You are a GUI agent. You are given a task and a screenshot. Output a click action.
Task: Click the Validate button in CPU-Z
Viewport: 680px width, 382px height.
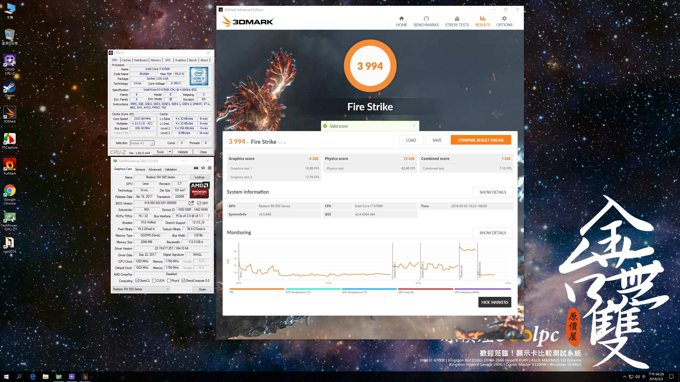pyautogui.click(x=183, y=152)
